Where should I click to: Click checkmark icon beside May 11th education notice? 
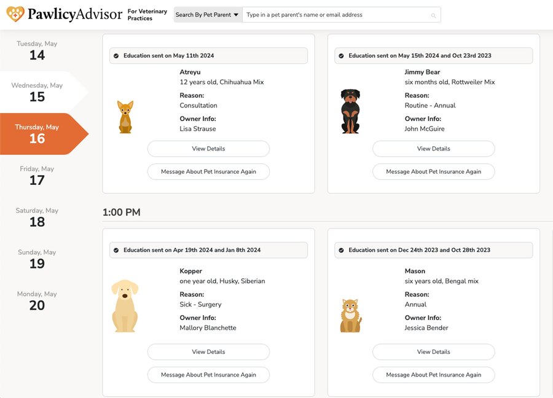pos(116,56)
